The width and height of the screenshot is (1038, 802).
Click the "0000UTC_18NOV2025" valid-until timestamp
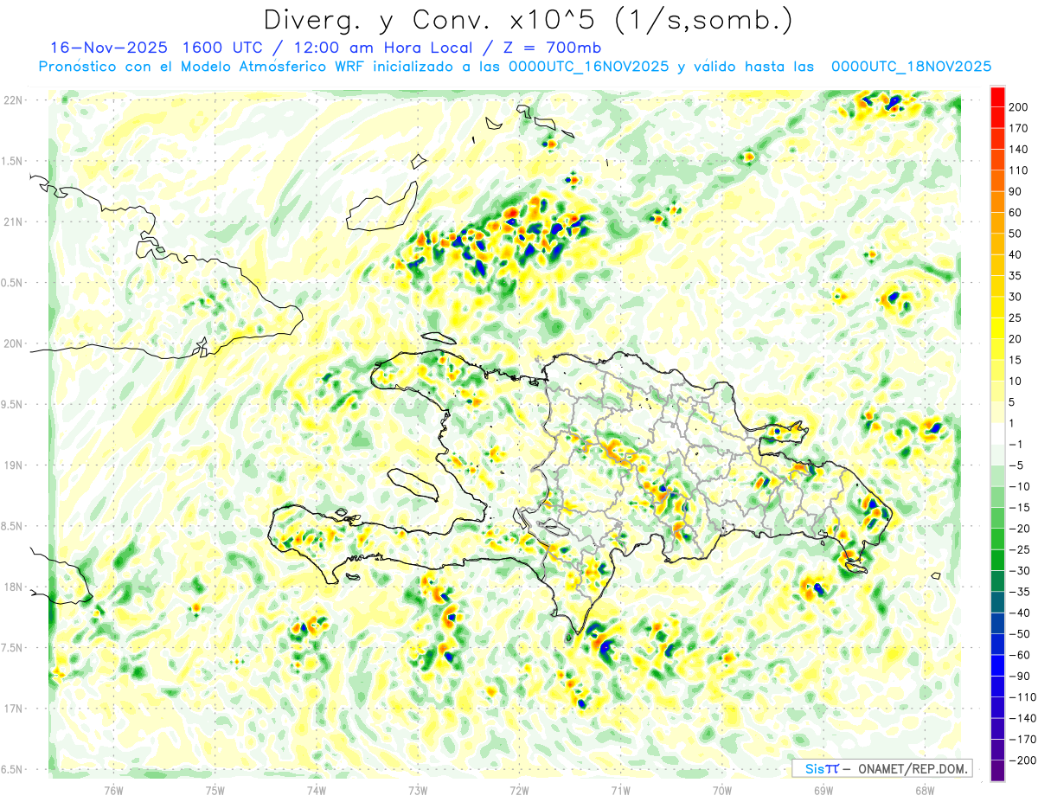point(911,67)
